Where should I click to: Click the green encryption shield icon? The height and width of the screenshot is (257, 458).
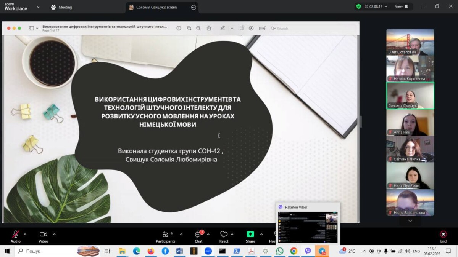click(358, 6)
